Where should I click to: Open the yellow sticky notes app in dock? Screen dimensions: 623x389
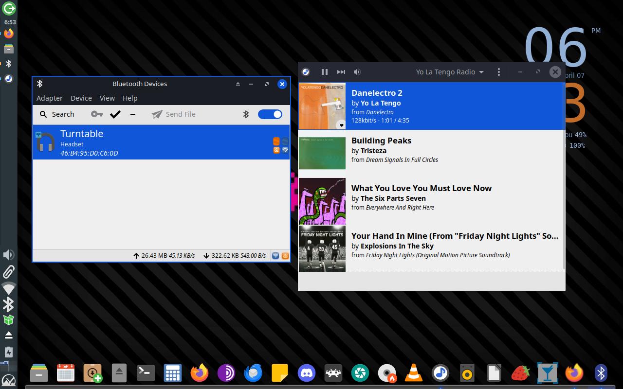(x=280, y=373)
